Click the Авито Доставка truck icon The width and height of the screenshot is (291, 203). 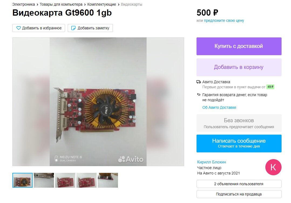pyautogui.click(x=199, y=82)
